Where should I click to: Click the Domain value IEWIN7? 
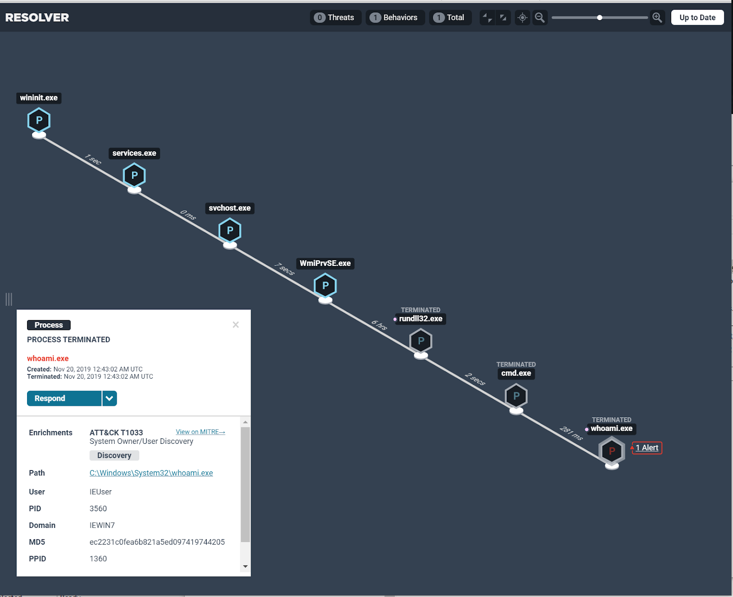[102, 525]
